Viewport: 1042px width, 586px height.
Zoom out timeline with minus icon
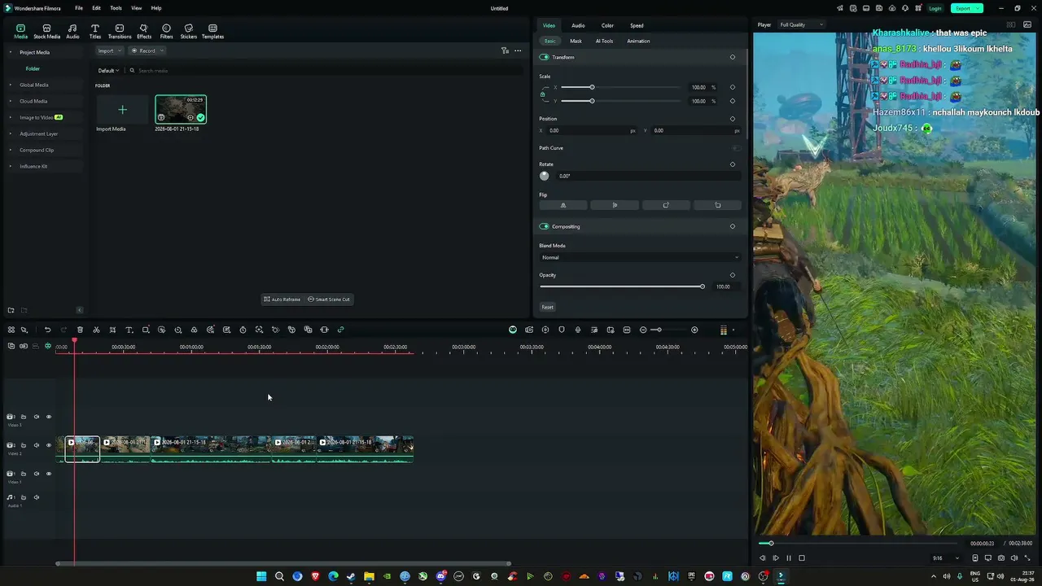[643, 330]
